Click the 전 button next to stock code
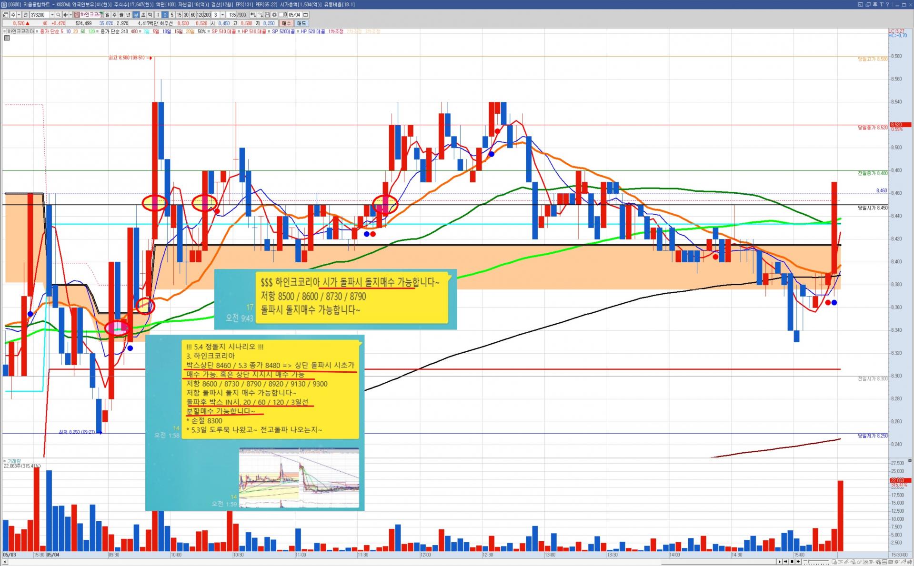914x566 pixels. pyautogui.click(x=26, y=15)
